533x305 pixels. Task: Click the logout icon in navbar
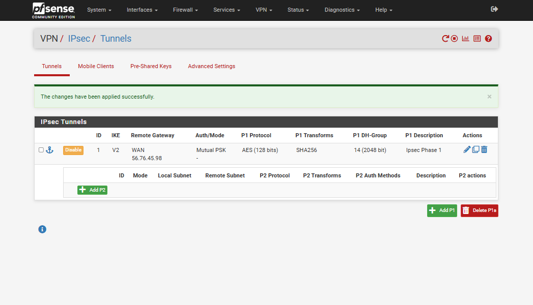click(x=494, y=9)
